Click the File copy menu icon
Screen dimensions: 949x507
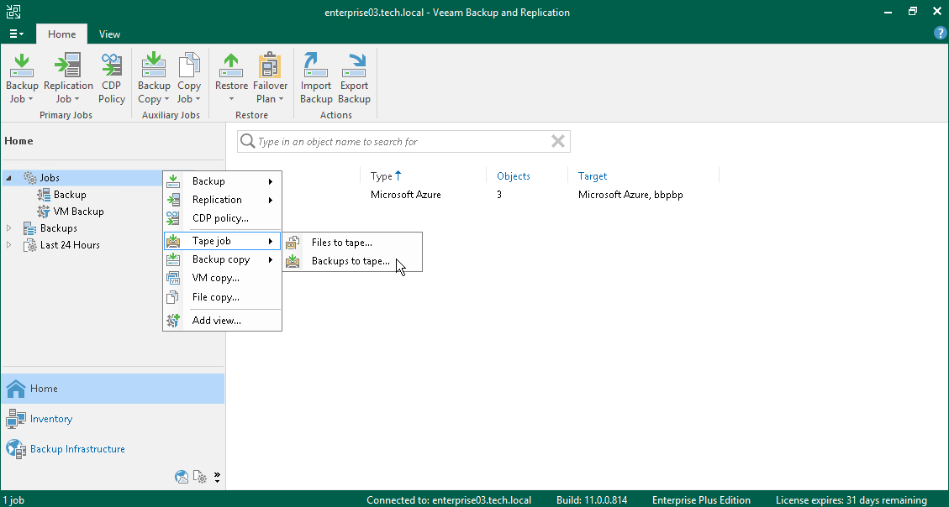pos(173,296)
